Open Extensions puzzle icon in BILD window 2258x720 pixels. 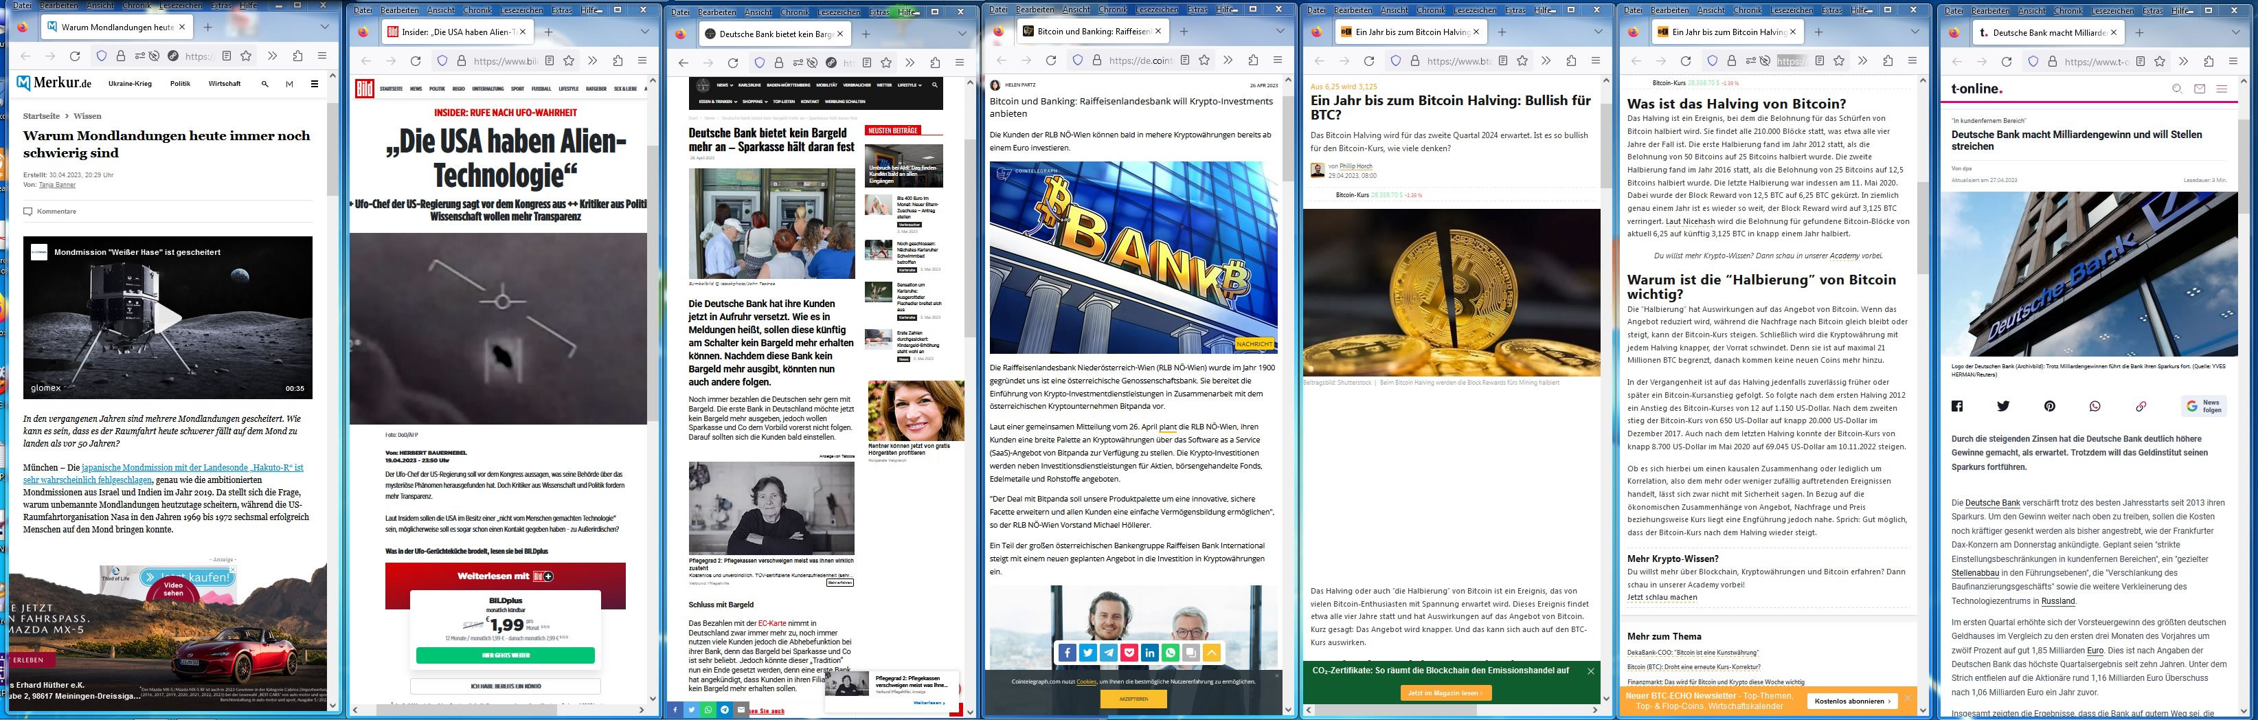(x=618, y=61)
